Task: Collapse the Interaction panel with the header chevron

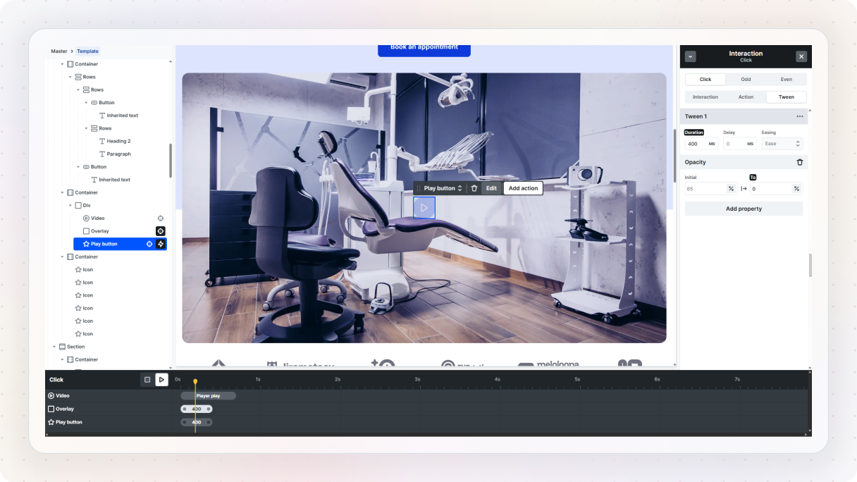Action: tap(691, 56)
